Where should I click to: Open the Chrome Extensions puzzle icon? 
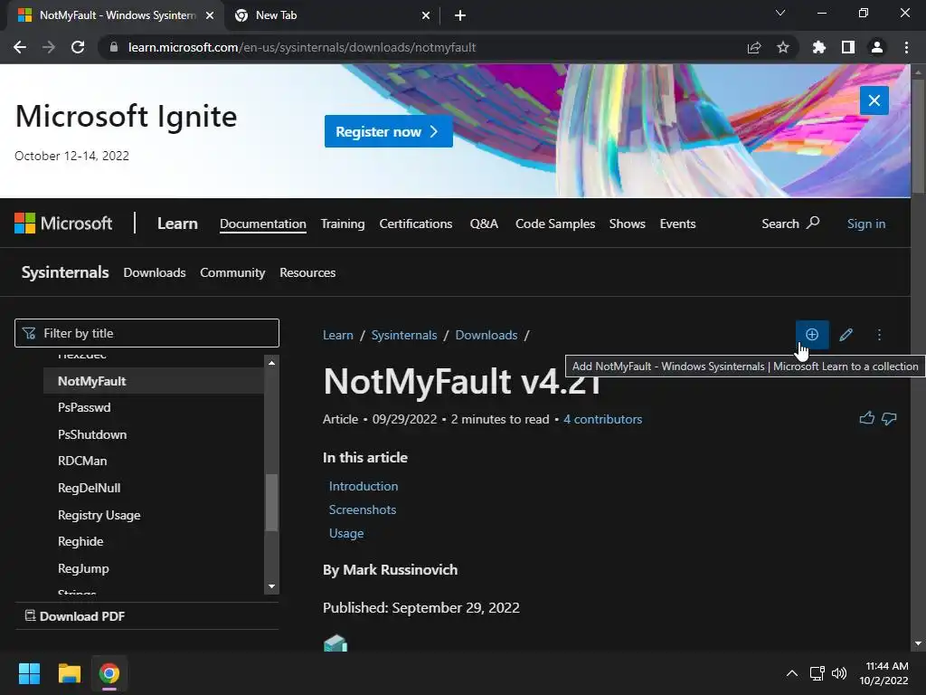tap(818, 47)
